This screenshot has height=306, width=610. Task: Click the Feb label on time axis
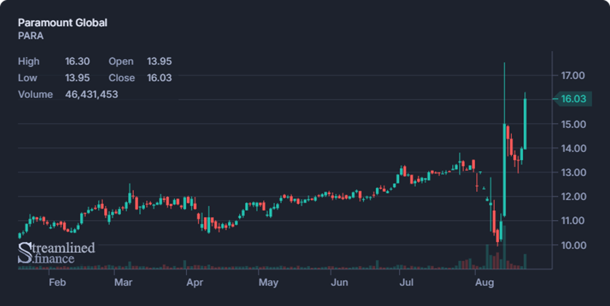pos(57,283)
